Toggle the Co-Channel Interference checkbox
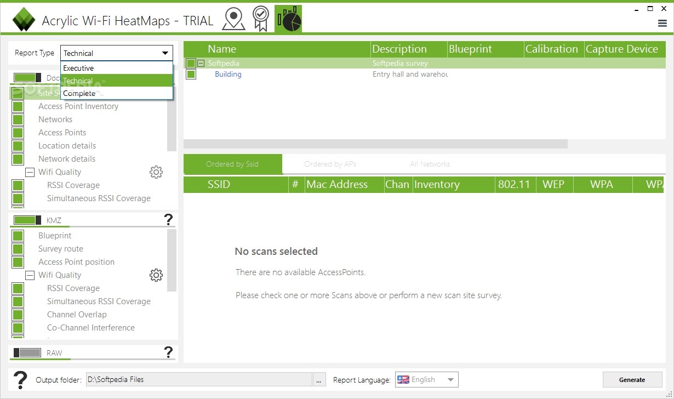 point(18,328)
